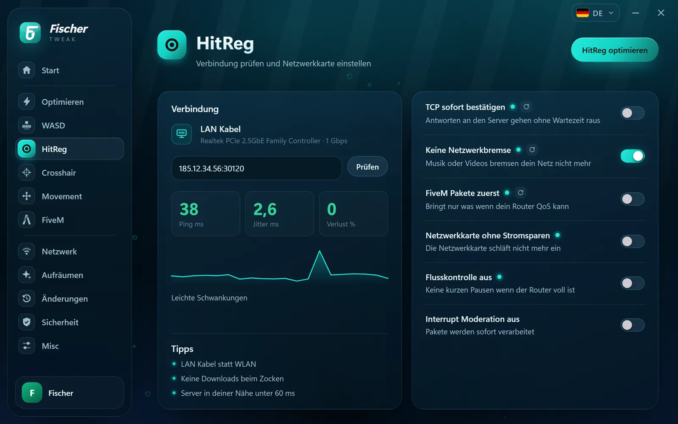
Task: Click the Aufräumen sparkle icon
Action: [27, 275]
